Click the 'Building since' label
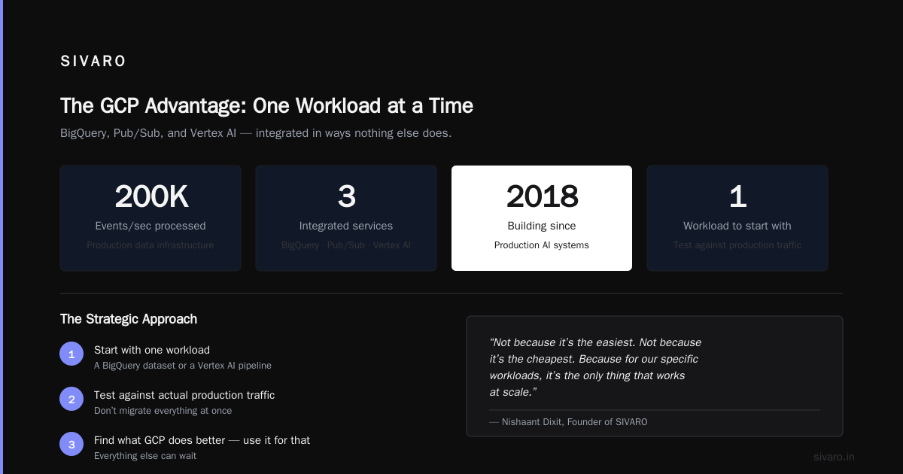The image size is (903, 474). coord(542,226)
